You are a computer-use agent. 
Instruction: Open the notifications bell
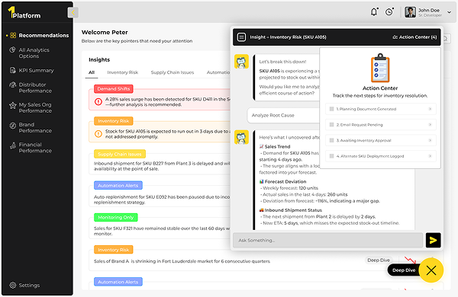[x=374, y=12]
